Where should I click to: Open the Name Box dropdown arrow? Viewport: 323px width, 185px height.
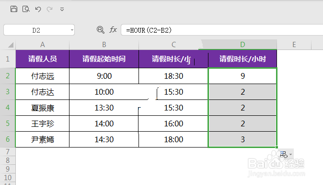72,30
